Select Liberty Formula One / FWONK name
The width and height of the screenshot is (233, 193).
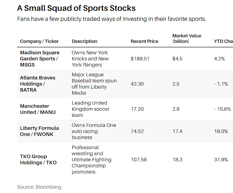[x=39, y=131]
